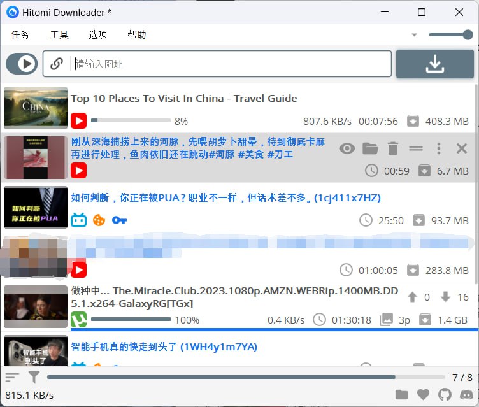The height and width of the screenshot is (407, 479).
Task: Click the filter funnel icon in bottom bar
Action: coord(34,377)
